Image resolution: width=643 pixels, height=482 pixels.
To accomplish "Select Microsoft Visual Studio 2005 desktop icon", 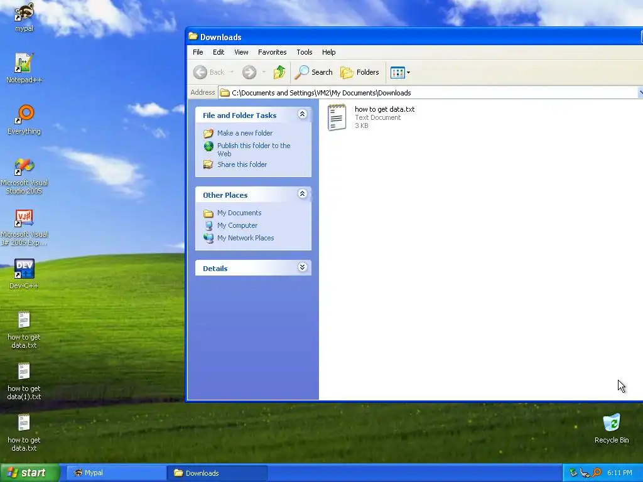I will click(24, 176).
